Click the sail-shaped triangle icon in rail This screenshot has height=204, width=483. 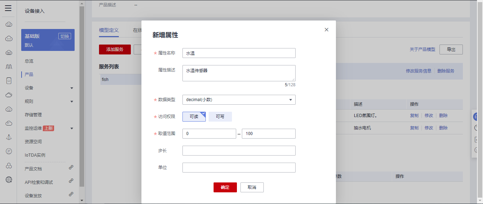click(9, 137)
